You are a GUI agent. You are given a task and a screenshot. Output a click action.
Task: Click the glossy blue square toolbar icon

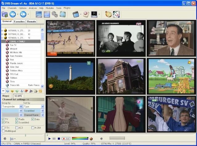tap(63, 14)
